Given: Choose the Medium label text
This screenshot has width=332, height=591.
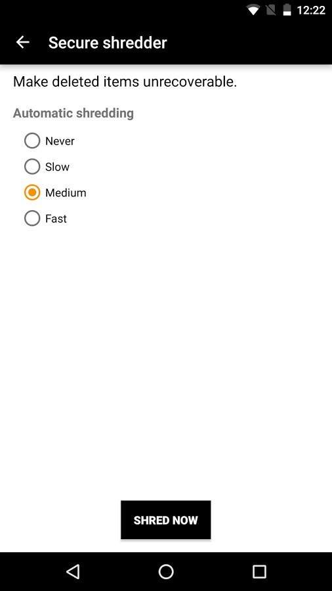Looking at the screenshot, I should pos(66,193).
